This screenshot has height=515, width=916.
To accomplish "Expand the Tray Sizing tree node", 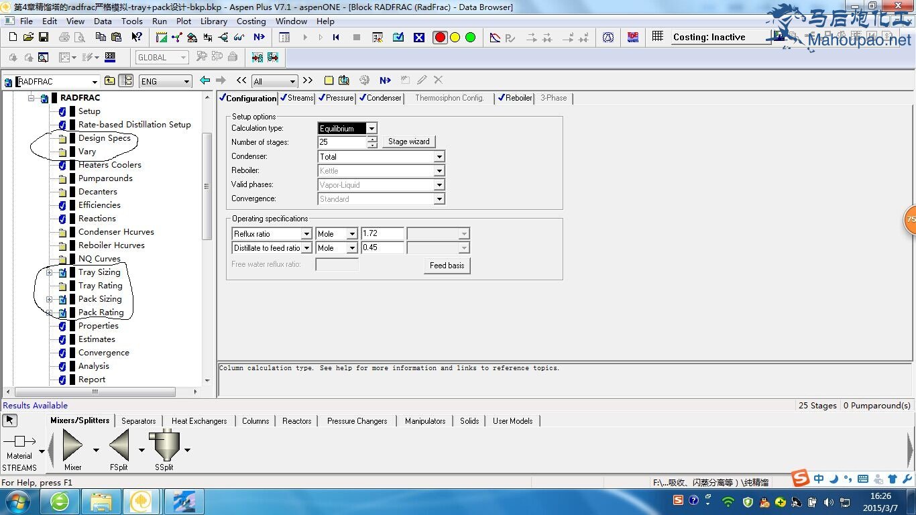I will point(49,272).
